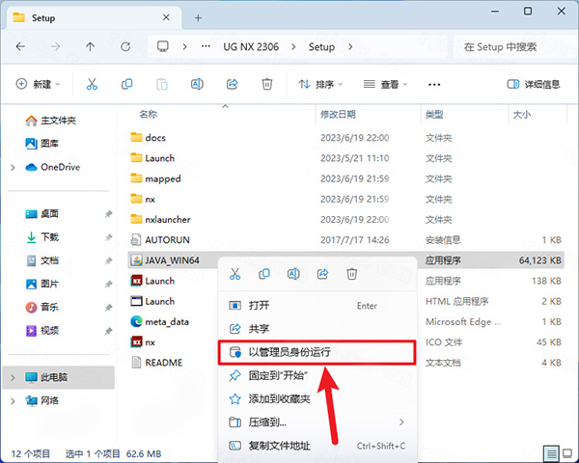Close the Setup tab
Viewport: 579px width, 463px height.
point(166,17)
